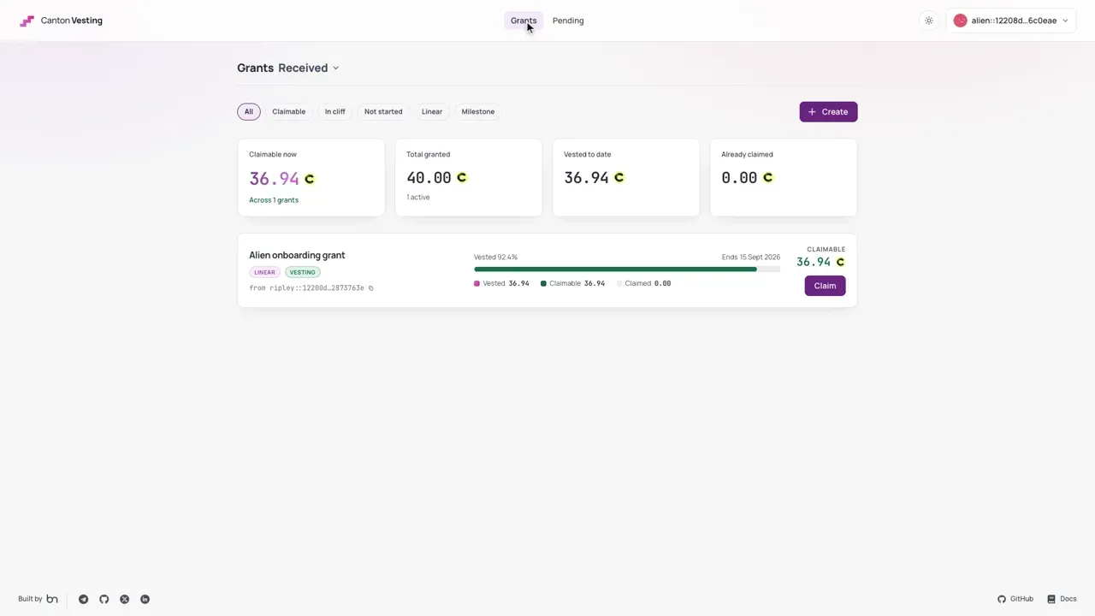Viewport: 1095px width, 616px height.
Task: Open the GitHub link with text label
Action: 1015,599
